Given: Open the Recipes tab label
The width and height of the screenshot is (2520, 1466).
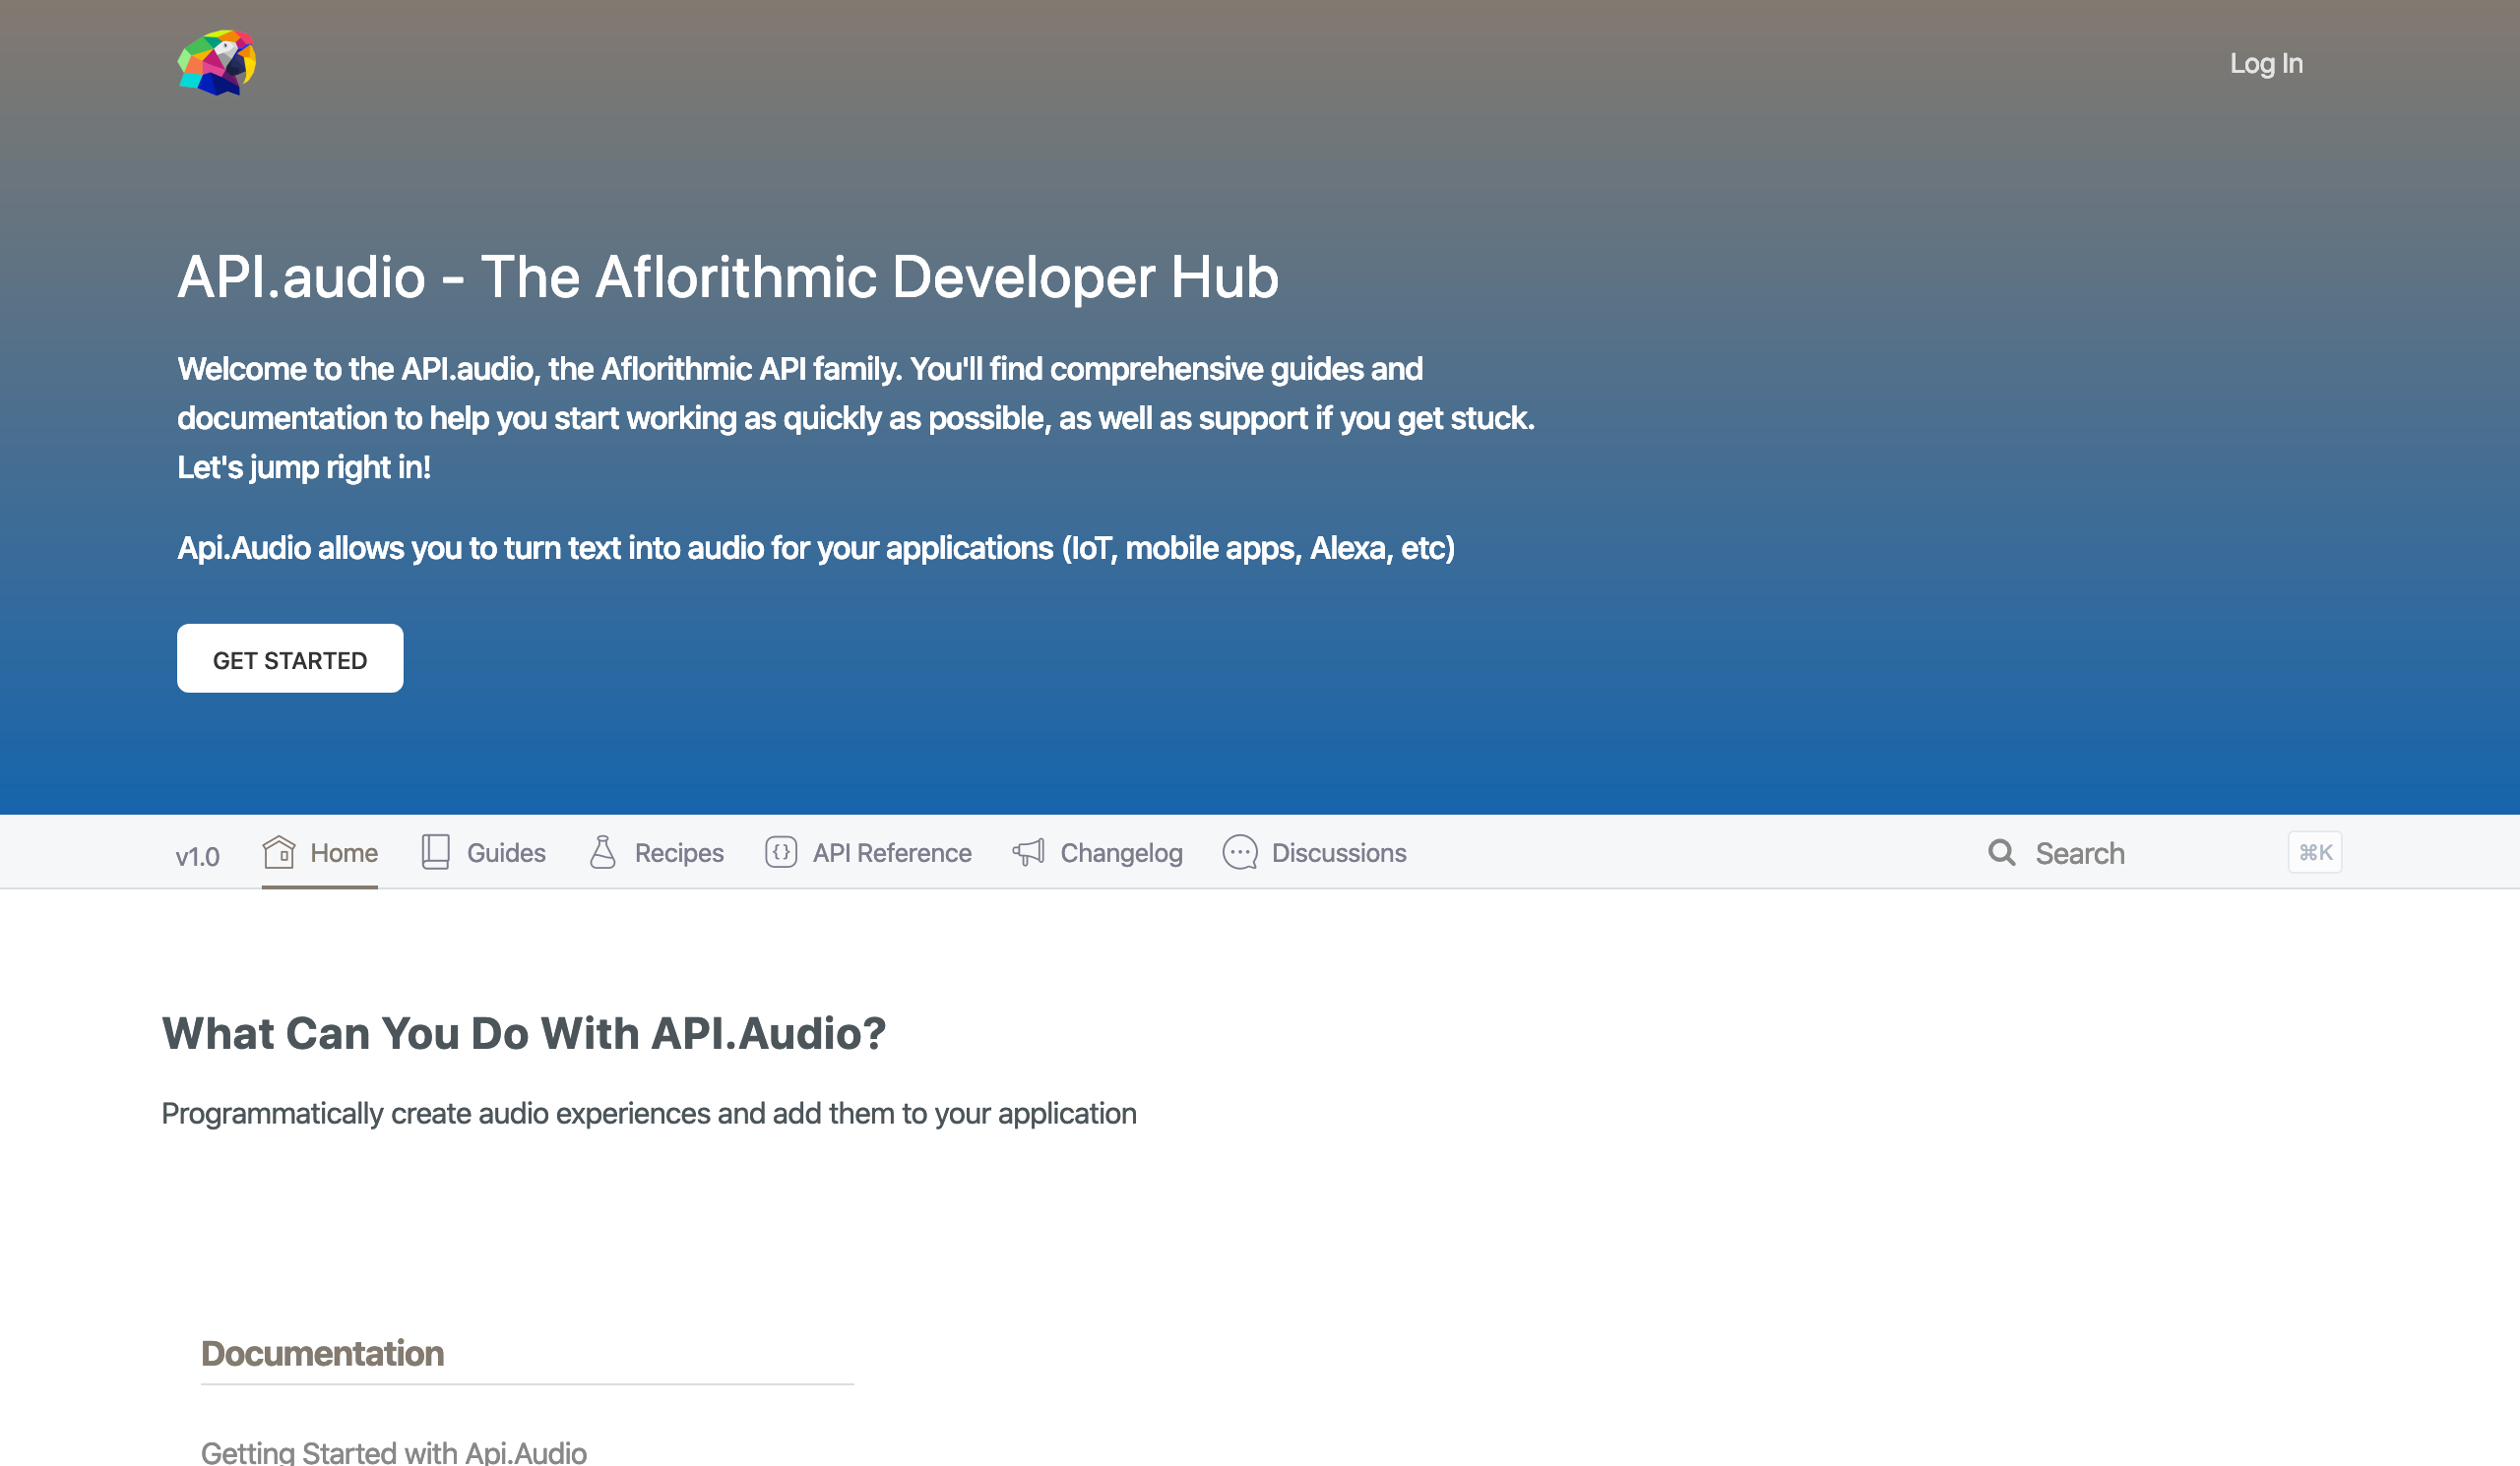Looking at the screenshot, I should coord(679,852).
